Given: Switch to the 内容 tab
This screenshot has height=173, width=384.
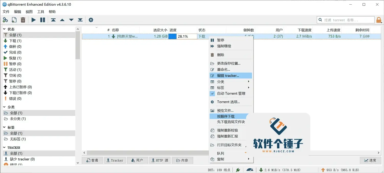Looking at the screenshot, I should 182,160.
